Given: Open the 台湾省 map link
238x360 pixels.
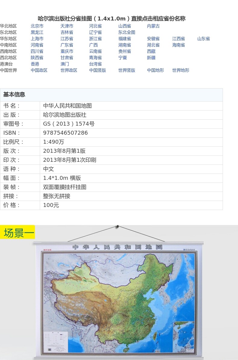Looking at the screenshot, I should [x=96, y=64].
